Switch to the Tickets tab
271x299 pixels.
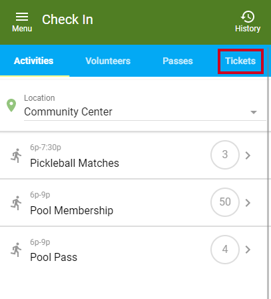click(240, 61)
